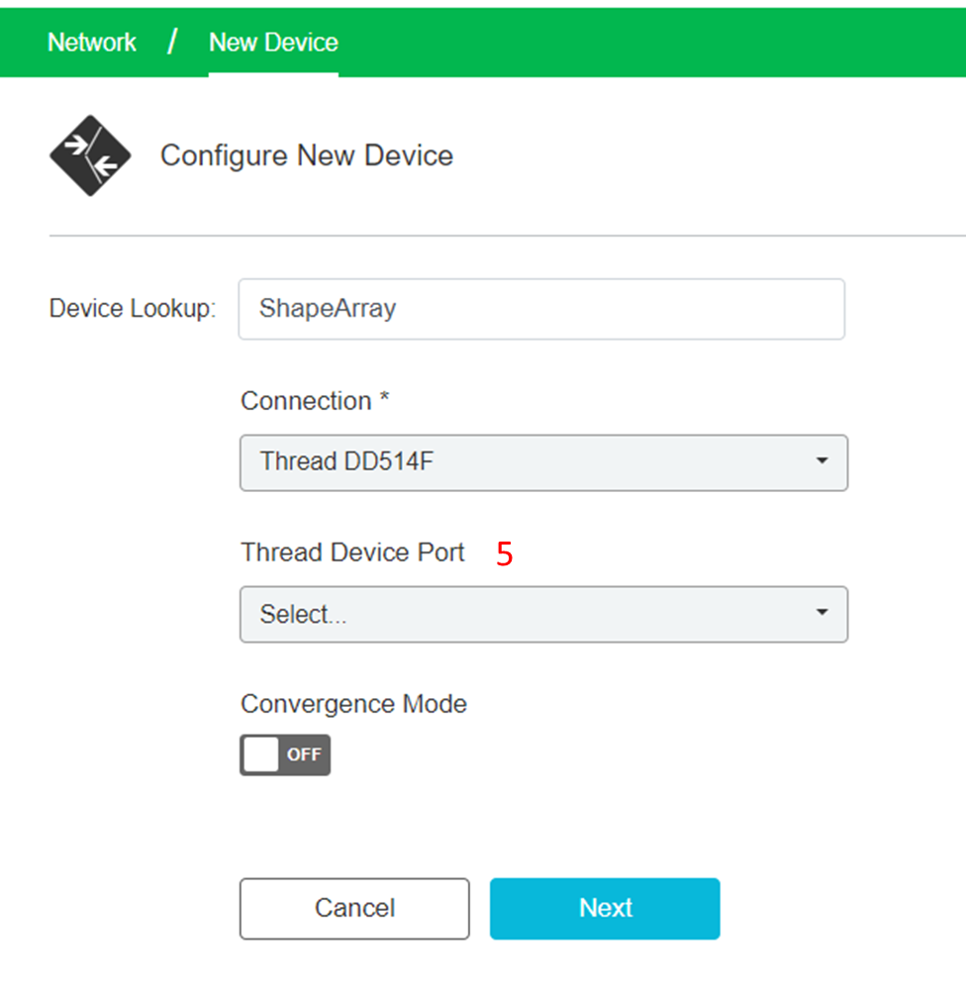Click the white knob of the Convergence switch
Image resolution: width=966 pixels, height=997 pixels.
(x=261, y=754)
